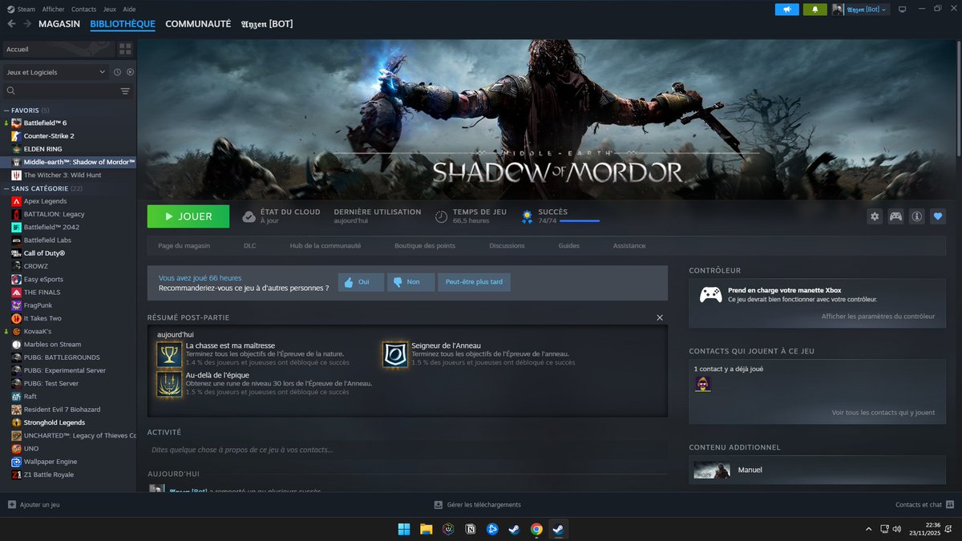Open the Afficher menu
The height and width of the screenshot is (541, 962).
pos(53,9)
